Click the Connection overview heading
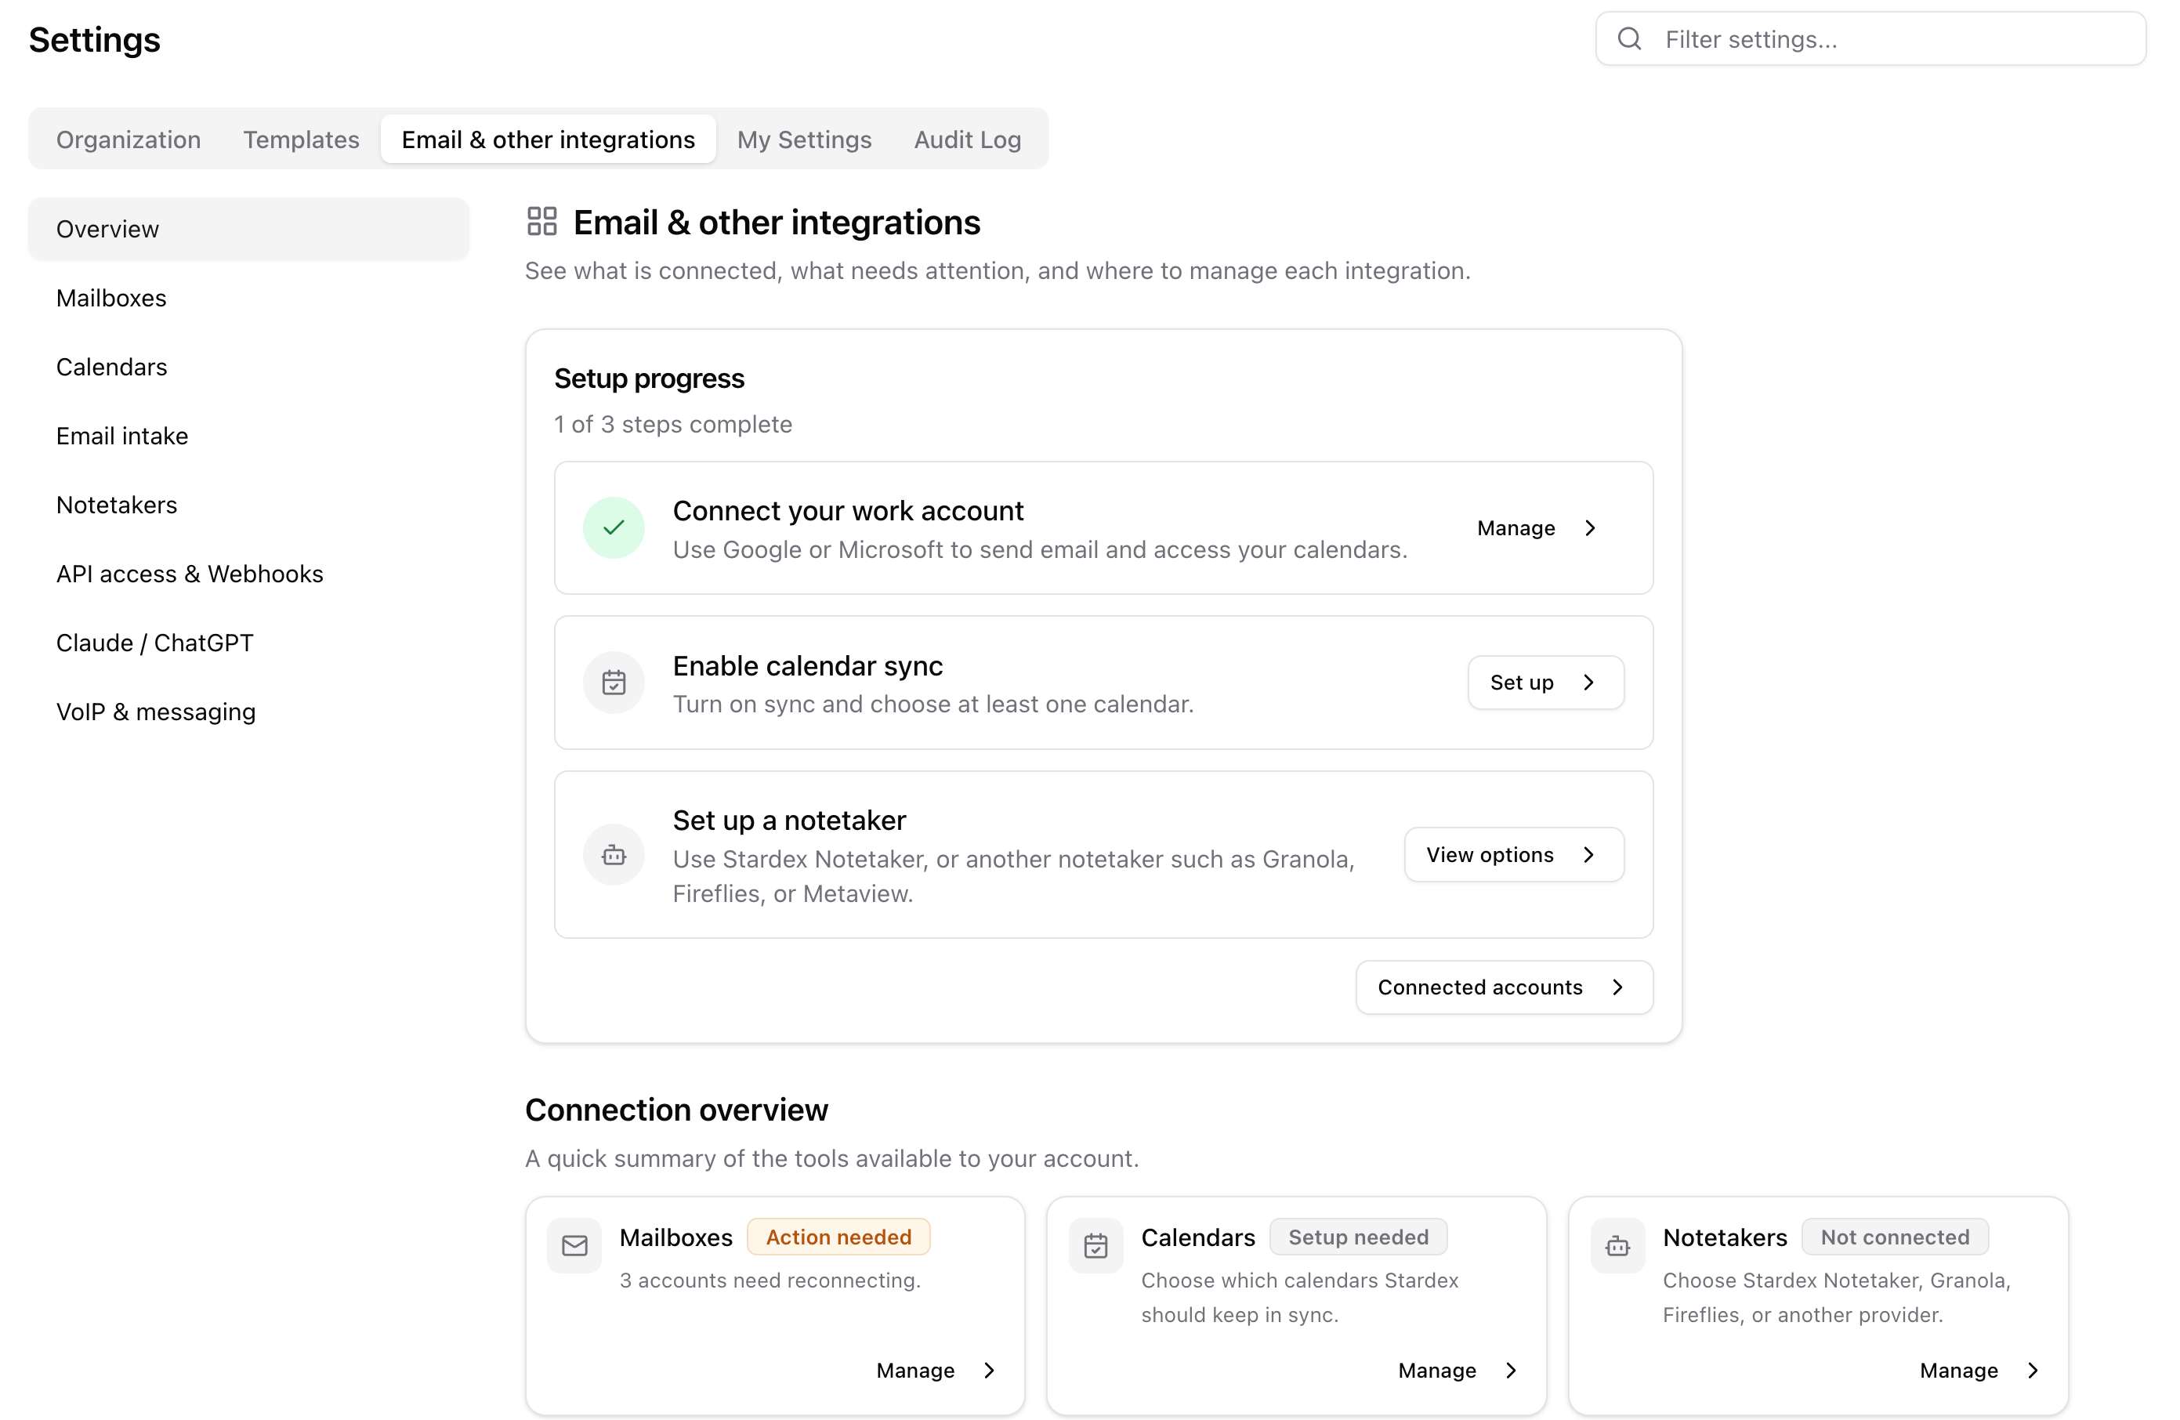Screen dimensions: 2180x1420 676,1110
